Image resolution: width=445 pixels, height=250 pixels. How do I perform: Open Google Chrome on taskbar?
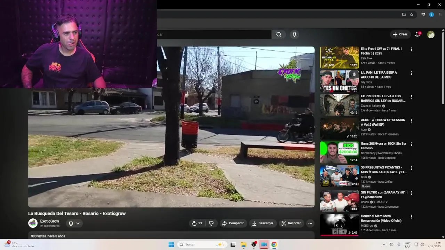point(274,244)
